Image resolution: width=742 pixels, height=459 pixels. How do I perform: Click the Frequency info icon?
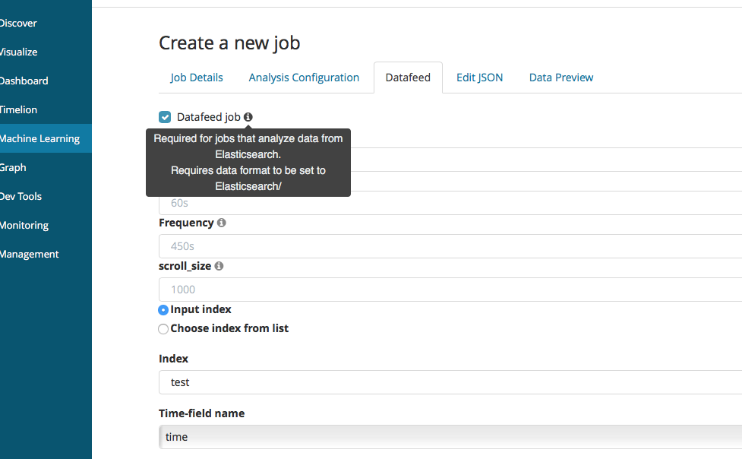click(x=221, y=223)
